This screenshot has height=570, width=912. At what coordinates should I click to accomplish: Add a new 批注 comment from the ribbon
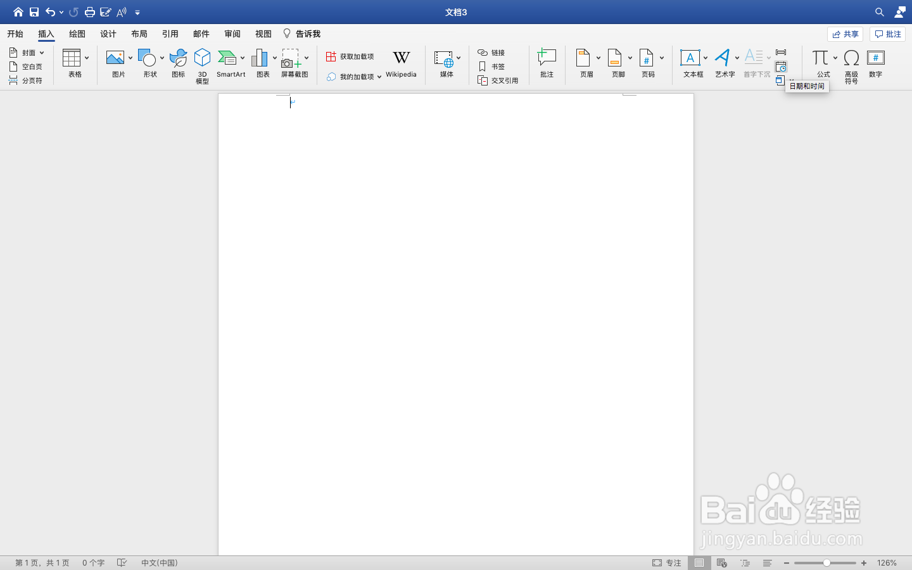coord(547,63)
